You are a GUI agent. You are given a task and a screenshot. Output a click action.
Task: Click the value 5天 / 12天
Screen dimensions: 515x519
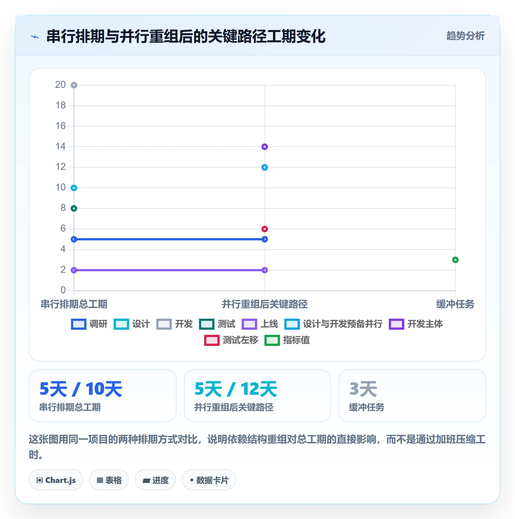click(236, 389)
